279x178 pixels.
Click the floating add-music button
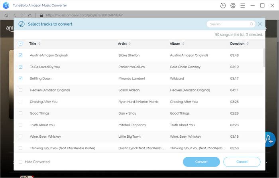[270, 139]
